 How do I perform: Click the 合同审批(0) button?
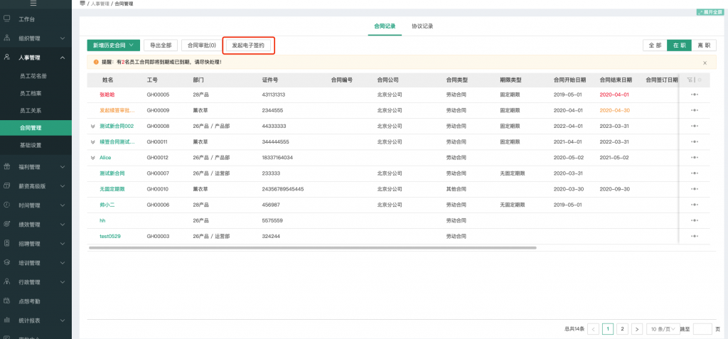(x=201, y=45)
